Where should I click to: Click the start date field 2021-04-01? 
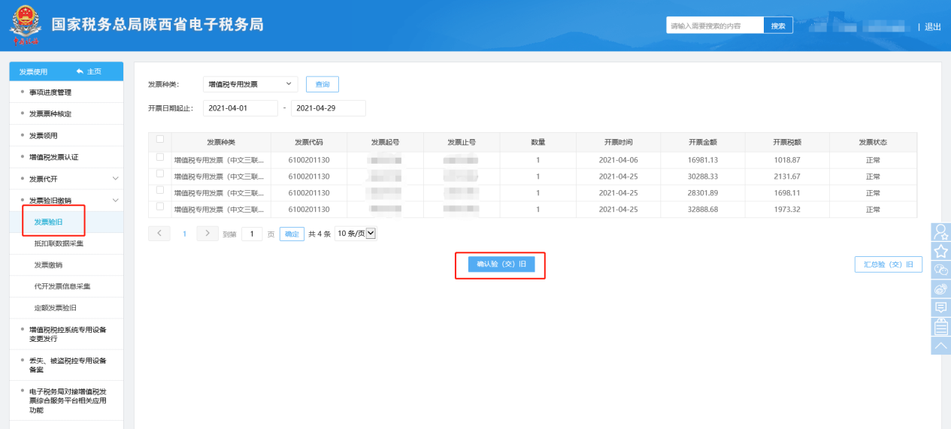click(240, 108)
